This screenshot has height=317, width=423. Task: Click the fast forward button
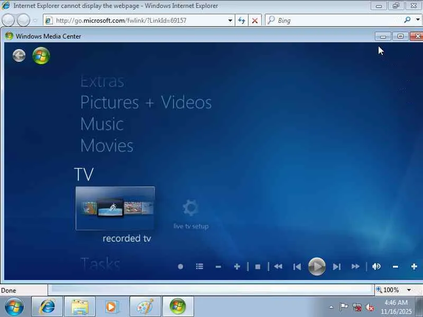tap(355, 267)
